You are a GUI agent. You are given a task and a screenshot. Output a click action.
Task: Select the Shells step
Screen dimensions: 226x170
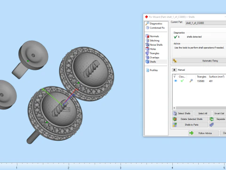(x=153, y=62)
